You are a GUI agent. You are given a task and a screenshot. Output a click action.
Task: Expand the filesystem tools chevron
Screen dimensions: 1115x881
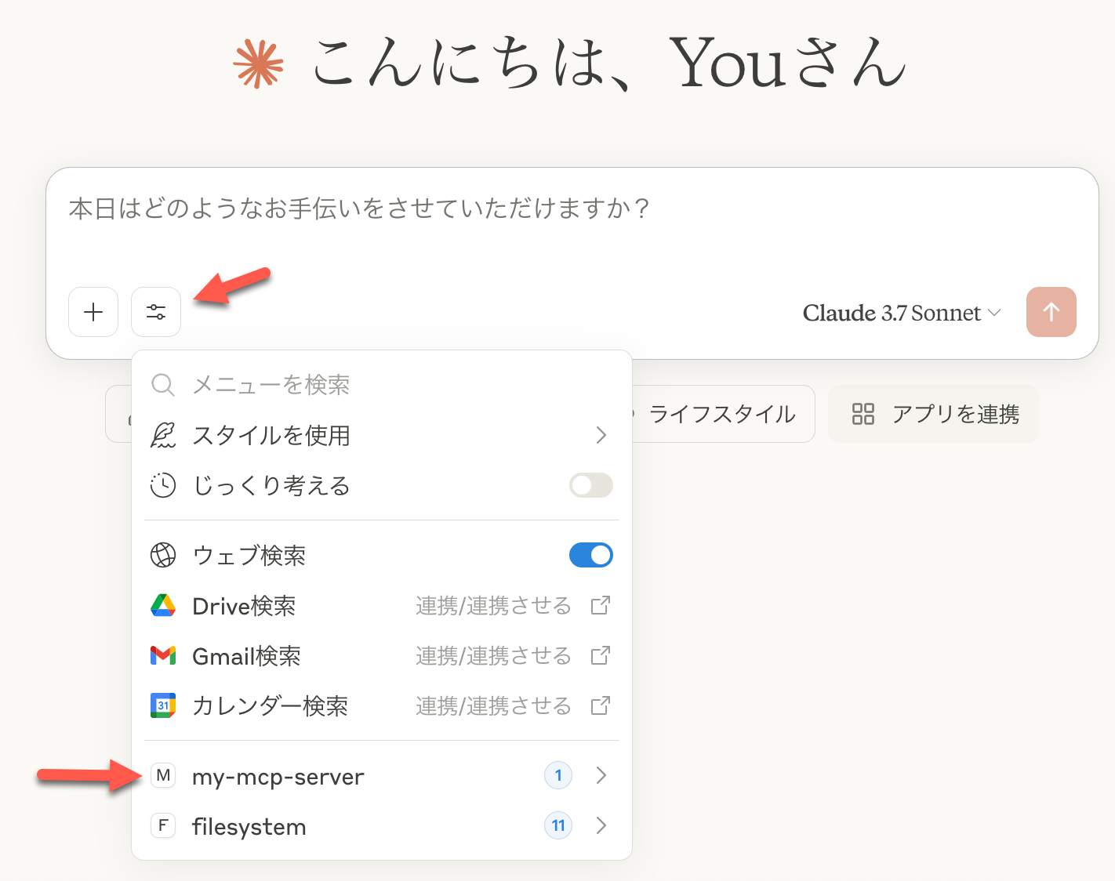point(601,825)
